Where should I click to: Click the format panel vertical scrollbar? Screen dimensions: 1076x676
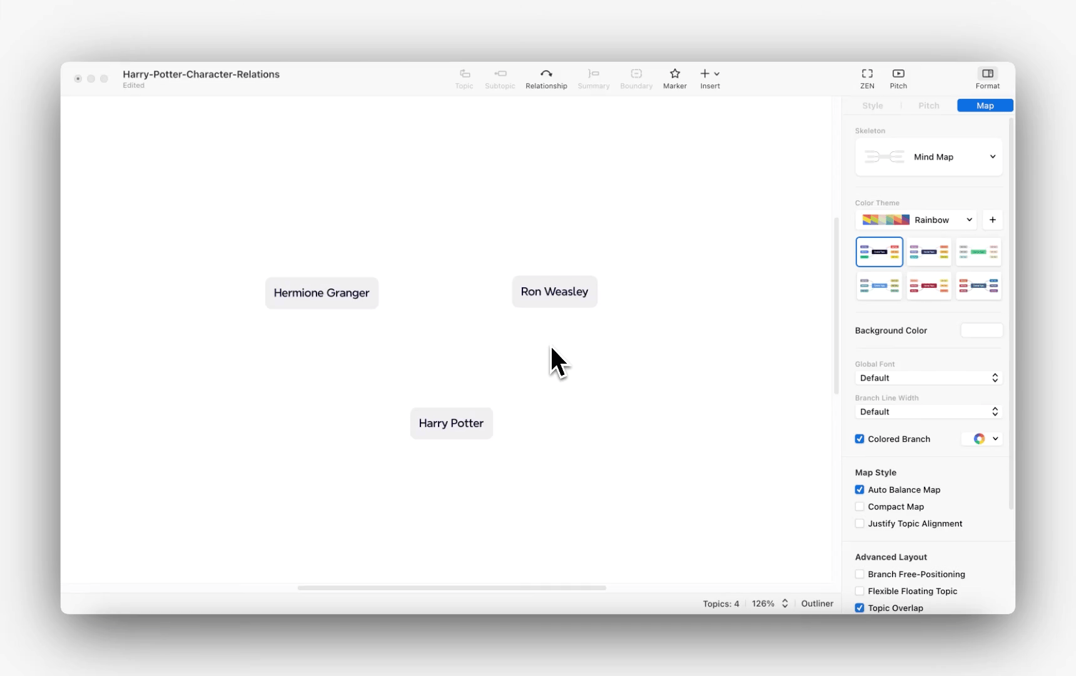coord(1012,314)
